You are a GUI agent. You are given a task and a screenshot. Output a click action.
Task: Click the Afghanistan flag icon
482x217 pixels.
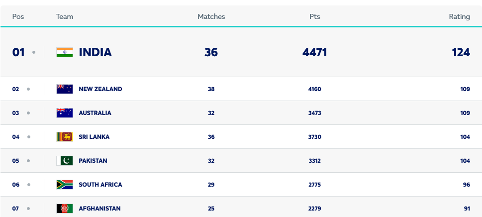(65, 209)
